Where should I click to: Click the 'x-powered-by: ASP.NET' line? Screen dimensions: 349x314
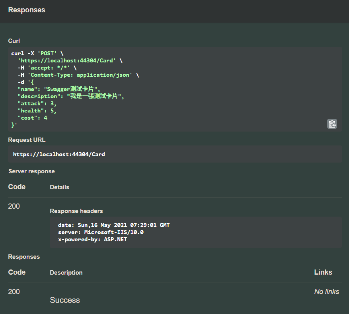click(x=92, y=239)
